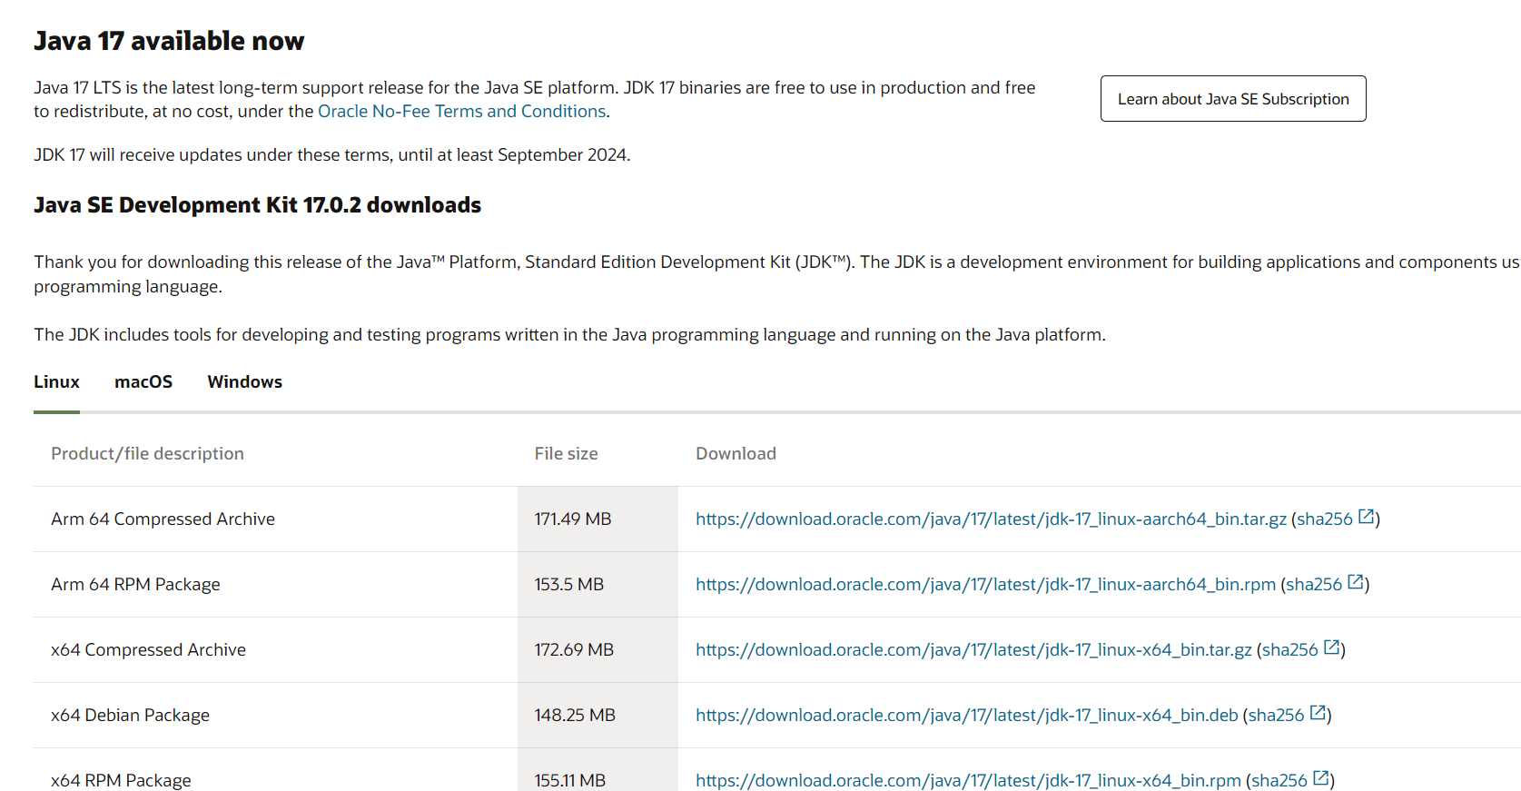Download jdk-17_linux-x64_bin.rpm package link

coord(968,781)
